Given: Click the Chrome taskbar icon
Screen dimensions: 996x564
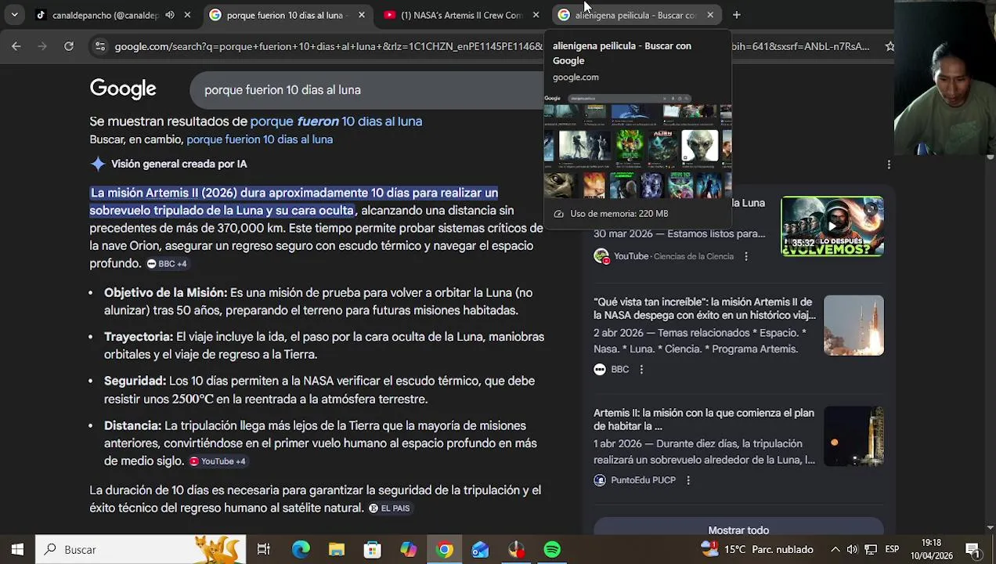Looking at the screenshot, I should click(445, 549).
